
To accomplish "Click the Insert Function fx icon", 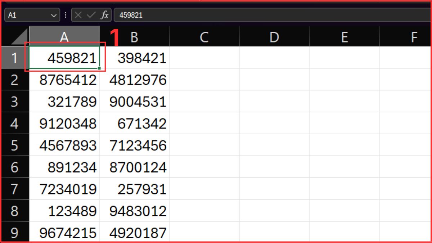I will pyautogui.click(x=104, y=15).
